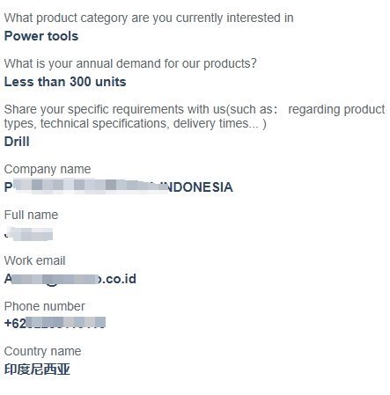Click the annual demand question label
The image size is (390, 395).
point(130,63)
